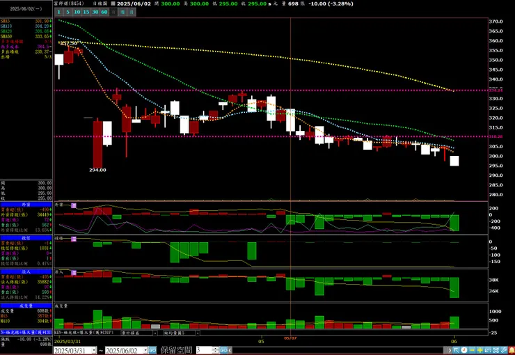Screen dimensions: 515x355
Task: Select the 60-minute period button
Action: (104, 12)
